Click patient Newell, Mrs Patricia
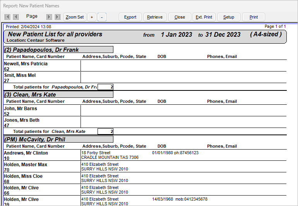This screenshot has width=298, height=206. pyautogui.click(x=26, y=64)
